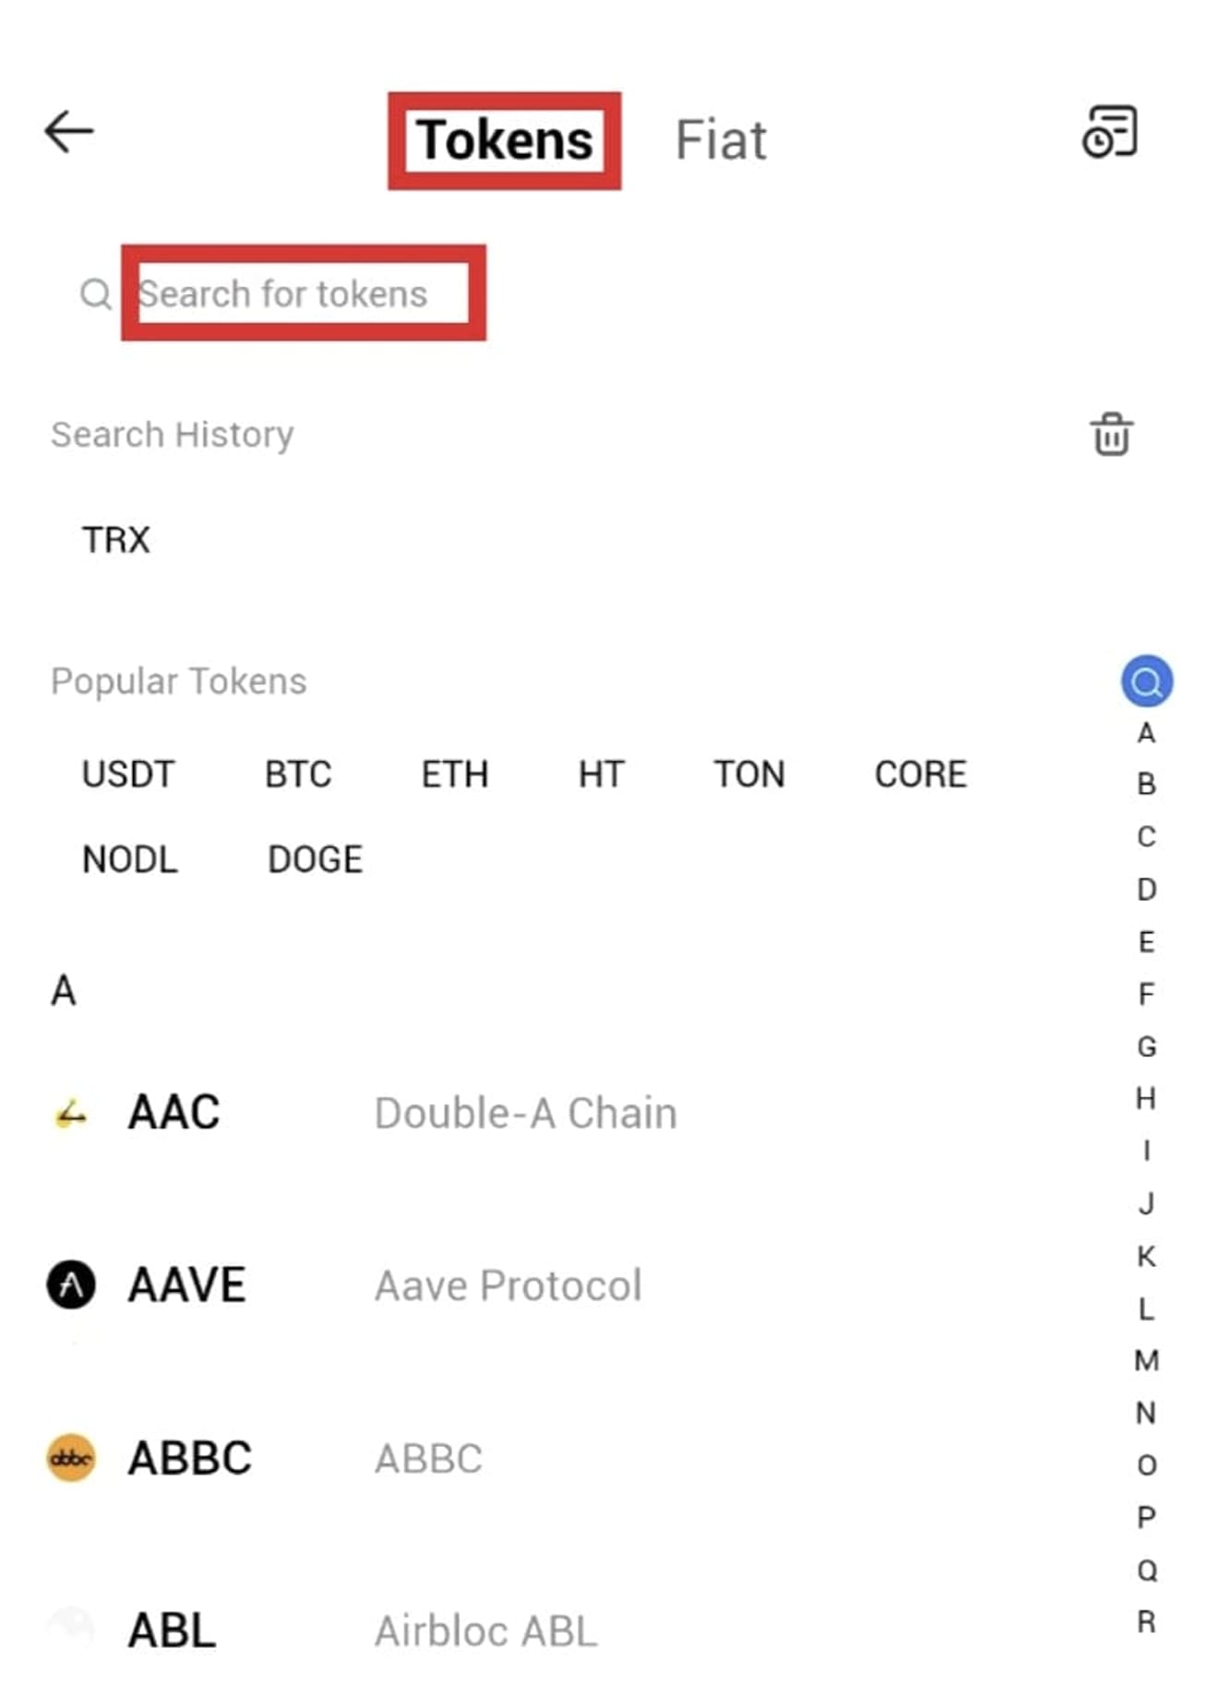The height and width of the screenshot is (1685, 1218).
Task: Pick BTC in popular tokens
Action: point(298,774)
